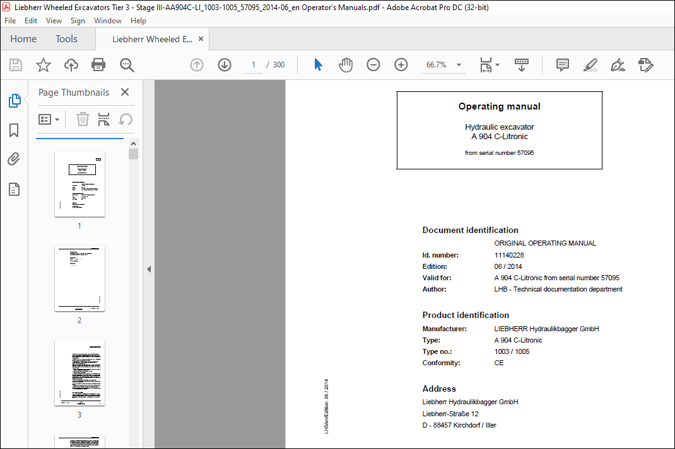
Task: Click the total pages 300 label
Action: (279, 65)
